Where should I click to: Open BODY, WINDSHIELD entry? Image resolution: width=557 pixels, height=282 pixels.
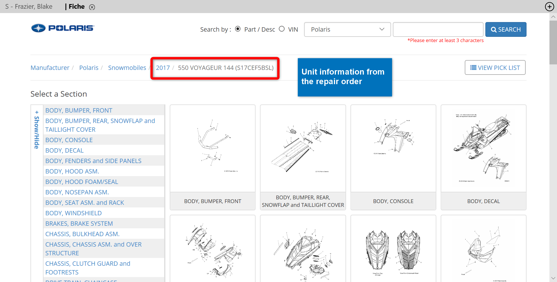point(73,213)
